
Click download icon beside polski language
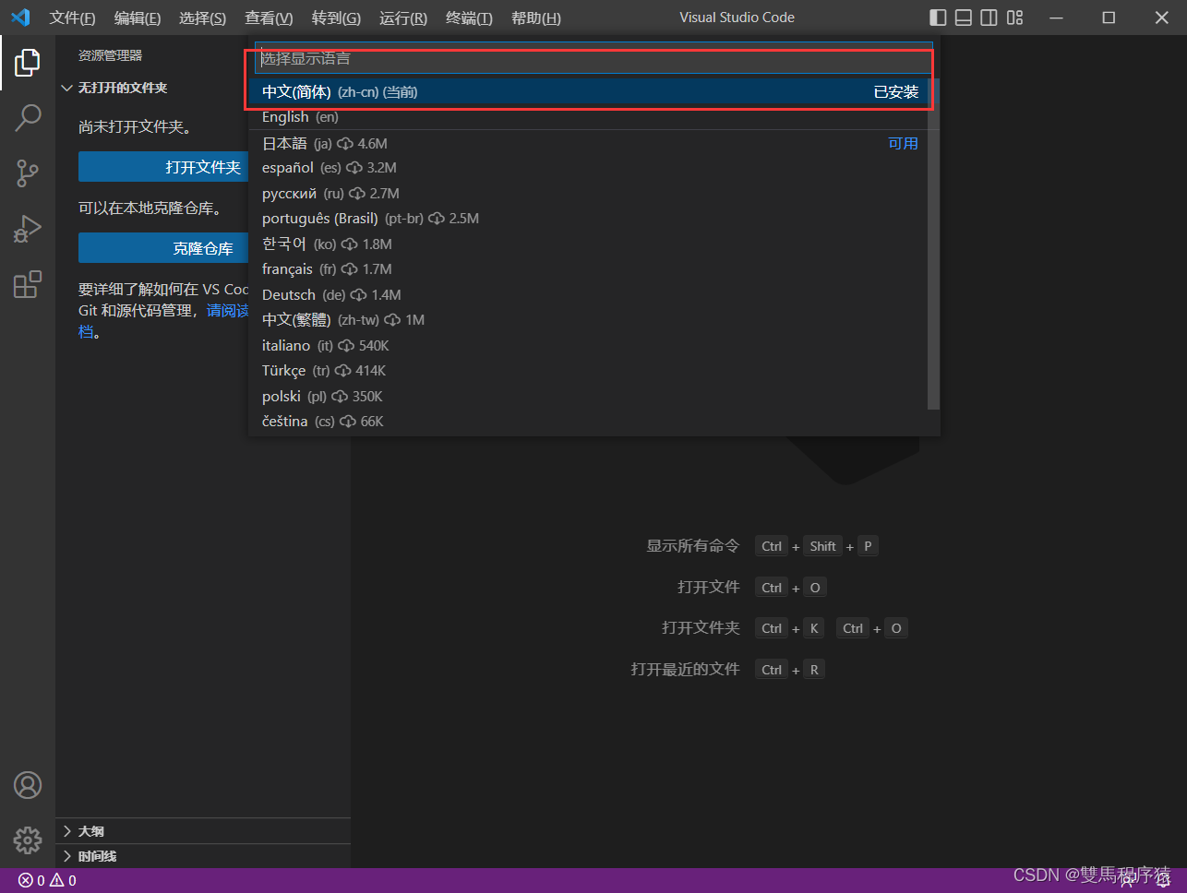340,397
